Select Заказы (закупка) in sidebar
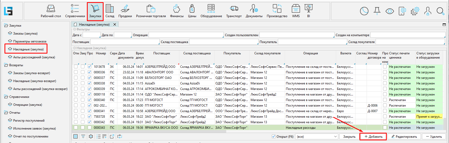 (25, 34)
